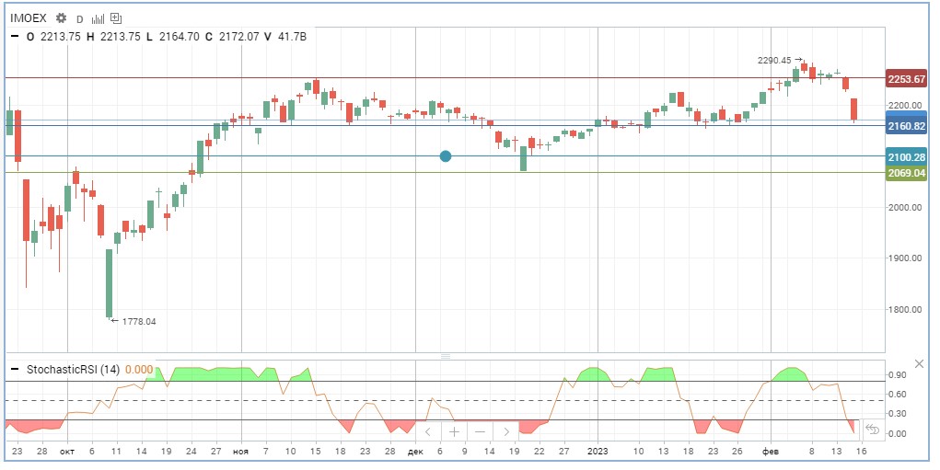Select the 2069.04 green price level label
Image resolution: width=940 pixels, height=470 pixels.
click(x=906, y=173)
